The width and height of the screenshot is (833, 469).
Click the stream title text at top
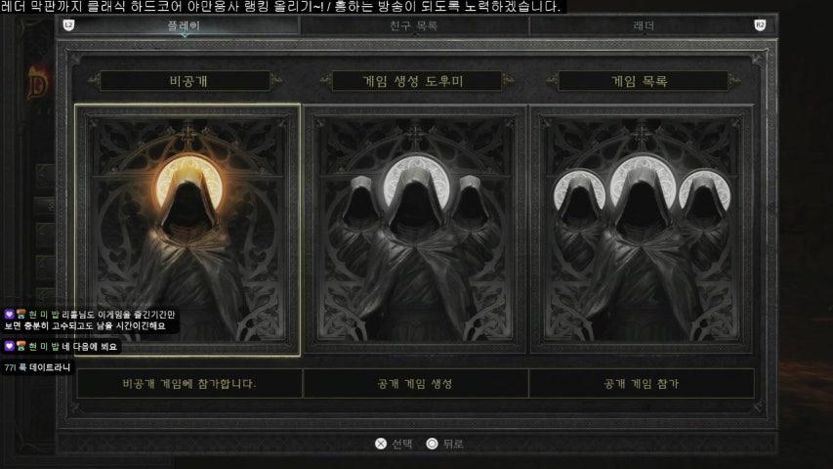(280, 7)
